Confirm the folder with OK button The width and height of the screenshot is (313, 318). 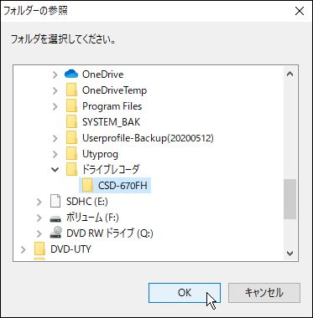pos(185,293)
